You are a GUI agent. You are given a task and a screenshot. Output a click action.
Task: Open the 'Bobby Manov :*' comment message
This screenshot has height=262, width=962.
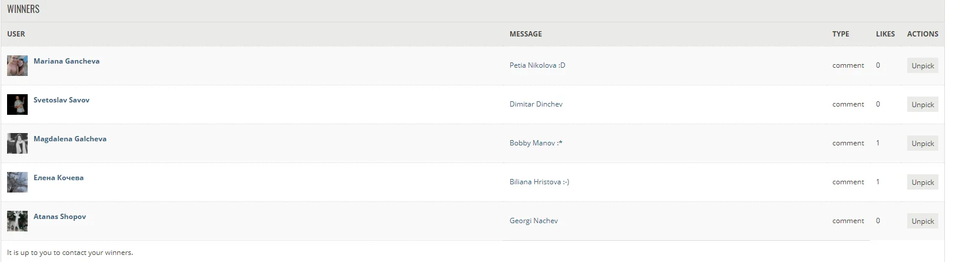pos(536,143)
